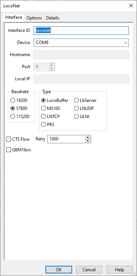Confirm with the OK button
This screenshot has width=137, height=276.
click(x=59, y=270)
